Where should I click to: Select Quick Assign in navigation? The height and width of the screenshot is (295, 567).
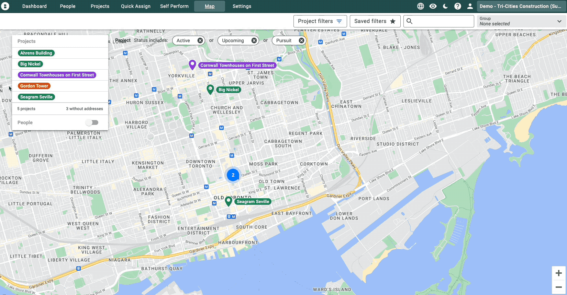(x=136, y=6)
